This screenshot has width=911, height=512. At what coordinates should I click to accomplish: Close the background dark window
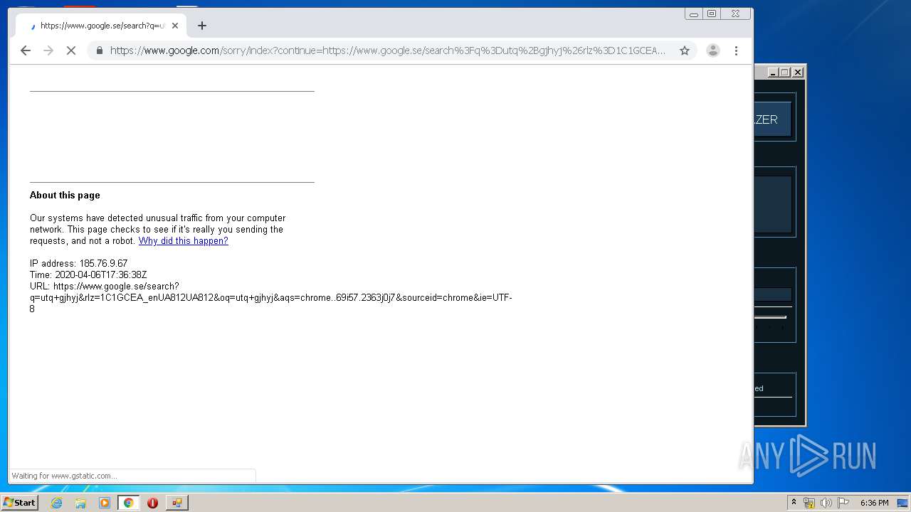[x=798, y=72]
